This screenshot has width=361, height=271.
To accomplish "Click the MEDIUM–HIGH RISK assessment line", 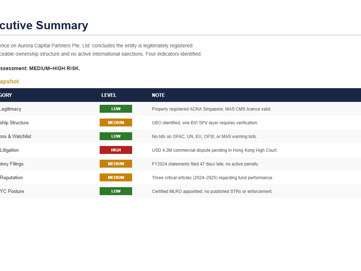I will point(40,68).
